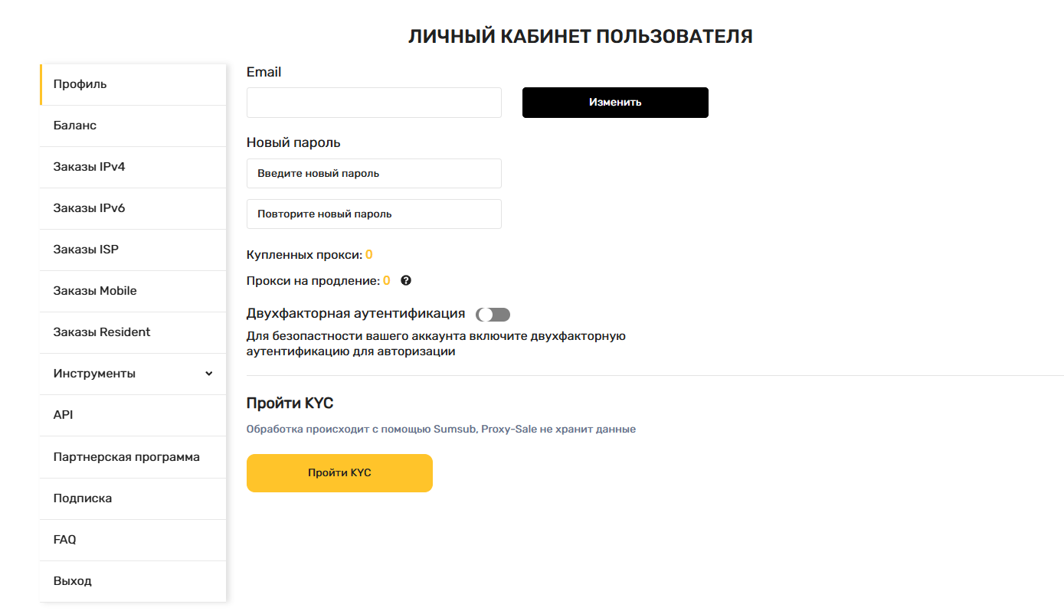The width and height of the screenshot is (1064, 611).
Task: Open the API sidebar item
Action: [133, 415]
